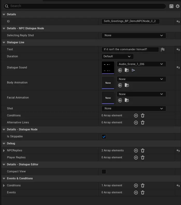Click the Body Animation thumbnail
The image size is (181, 205).
[x=108, y=83]
